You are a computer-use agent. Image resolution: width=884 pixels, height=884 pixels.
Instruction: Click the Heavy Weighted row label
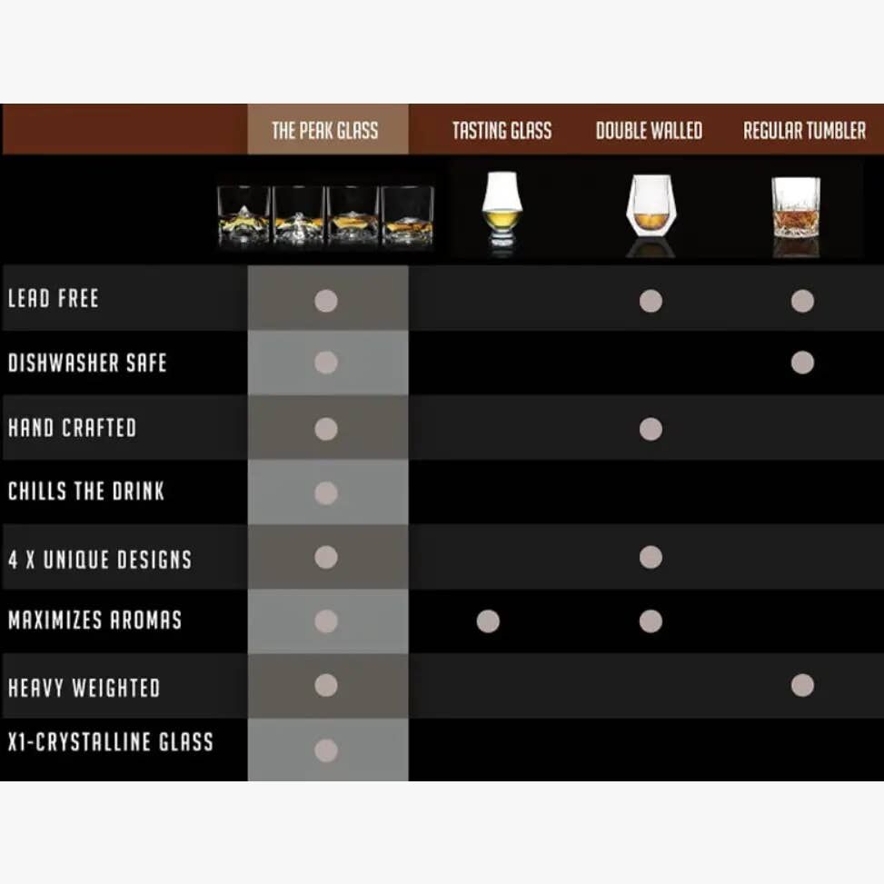[x=84, y=688]
